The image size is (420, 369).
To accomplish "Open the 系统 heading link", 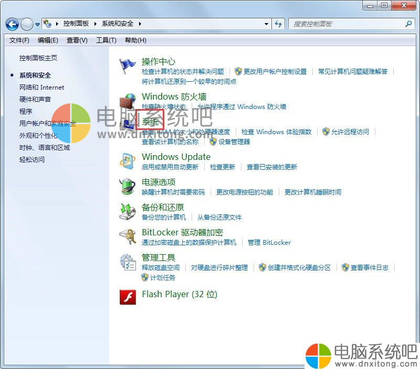I will point(150,122).
